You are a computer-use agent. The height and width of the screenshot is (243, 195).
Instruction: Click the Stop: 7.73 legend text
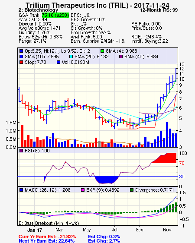(x=36, y=62)
